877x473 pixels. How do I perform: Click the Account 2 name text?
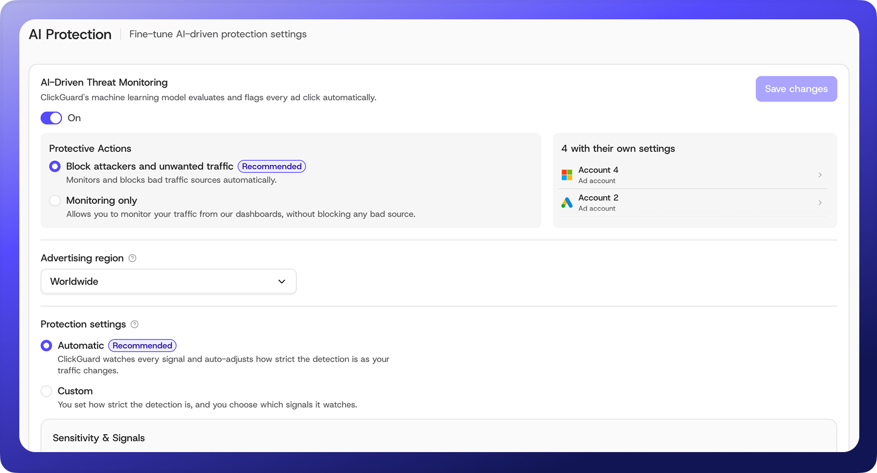point(598,198)
